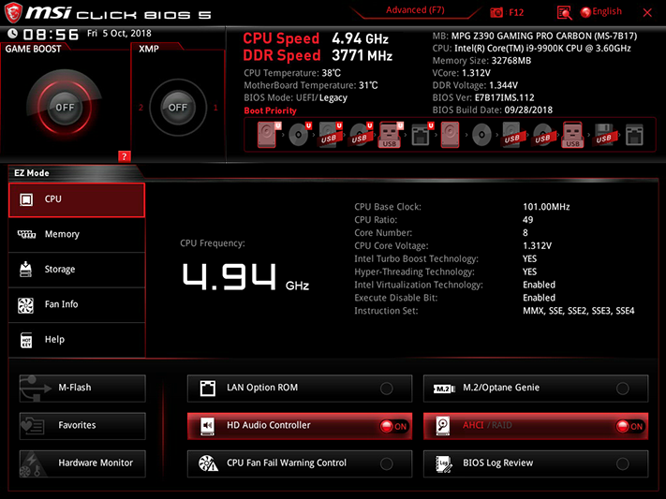Click the MSI dragon shield logo
The image size is (666, 499).
13,12
